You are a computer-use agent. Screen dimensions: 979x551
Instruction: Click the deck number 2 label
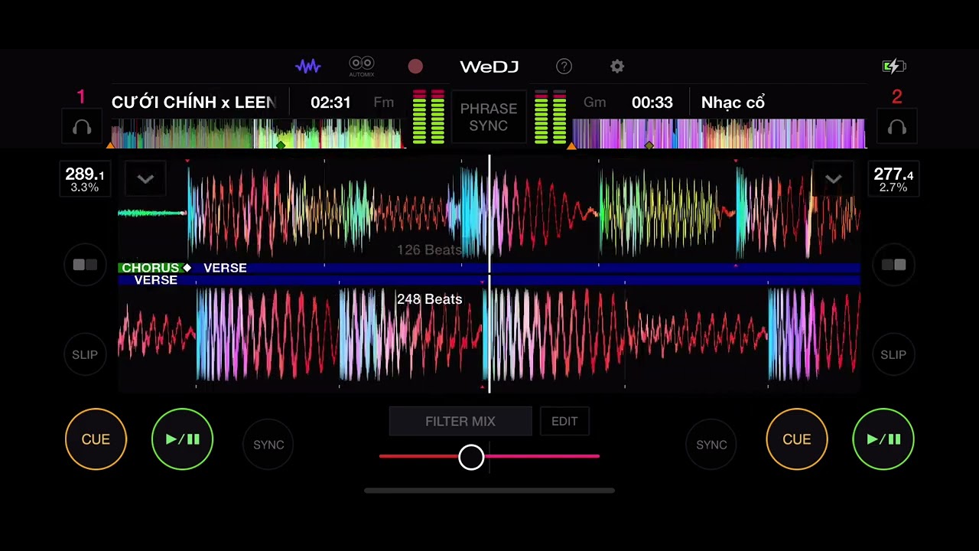897,97
